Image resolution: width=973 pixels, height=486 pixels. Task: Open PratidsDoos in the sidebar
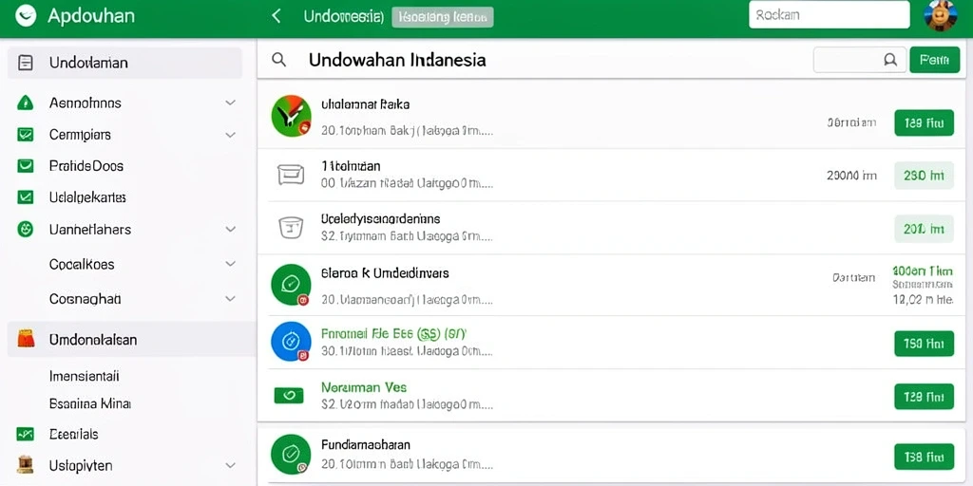pyautogui.click(x=86, y=166)
